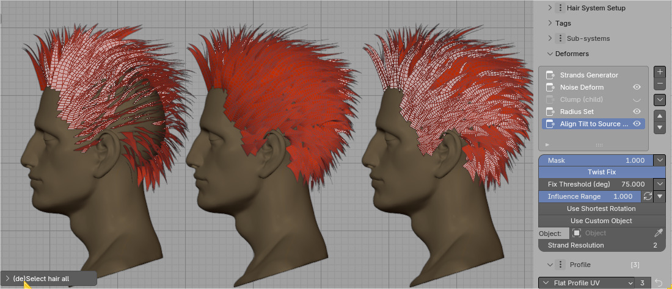Viewport: 672px width, 289px height.
Task: Click the remove deformer minus button
Action: pyautogui.click(x=659, y=84)
